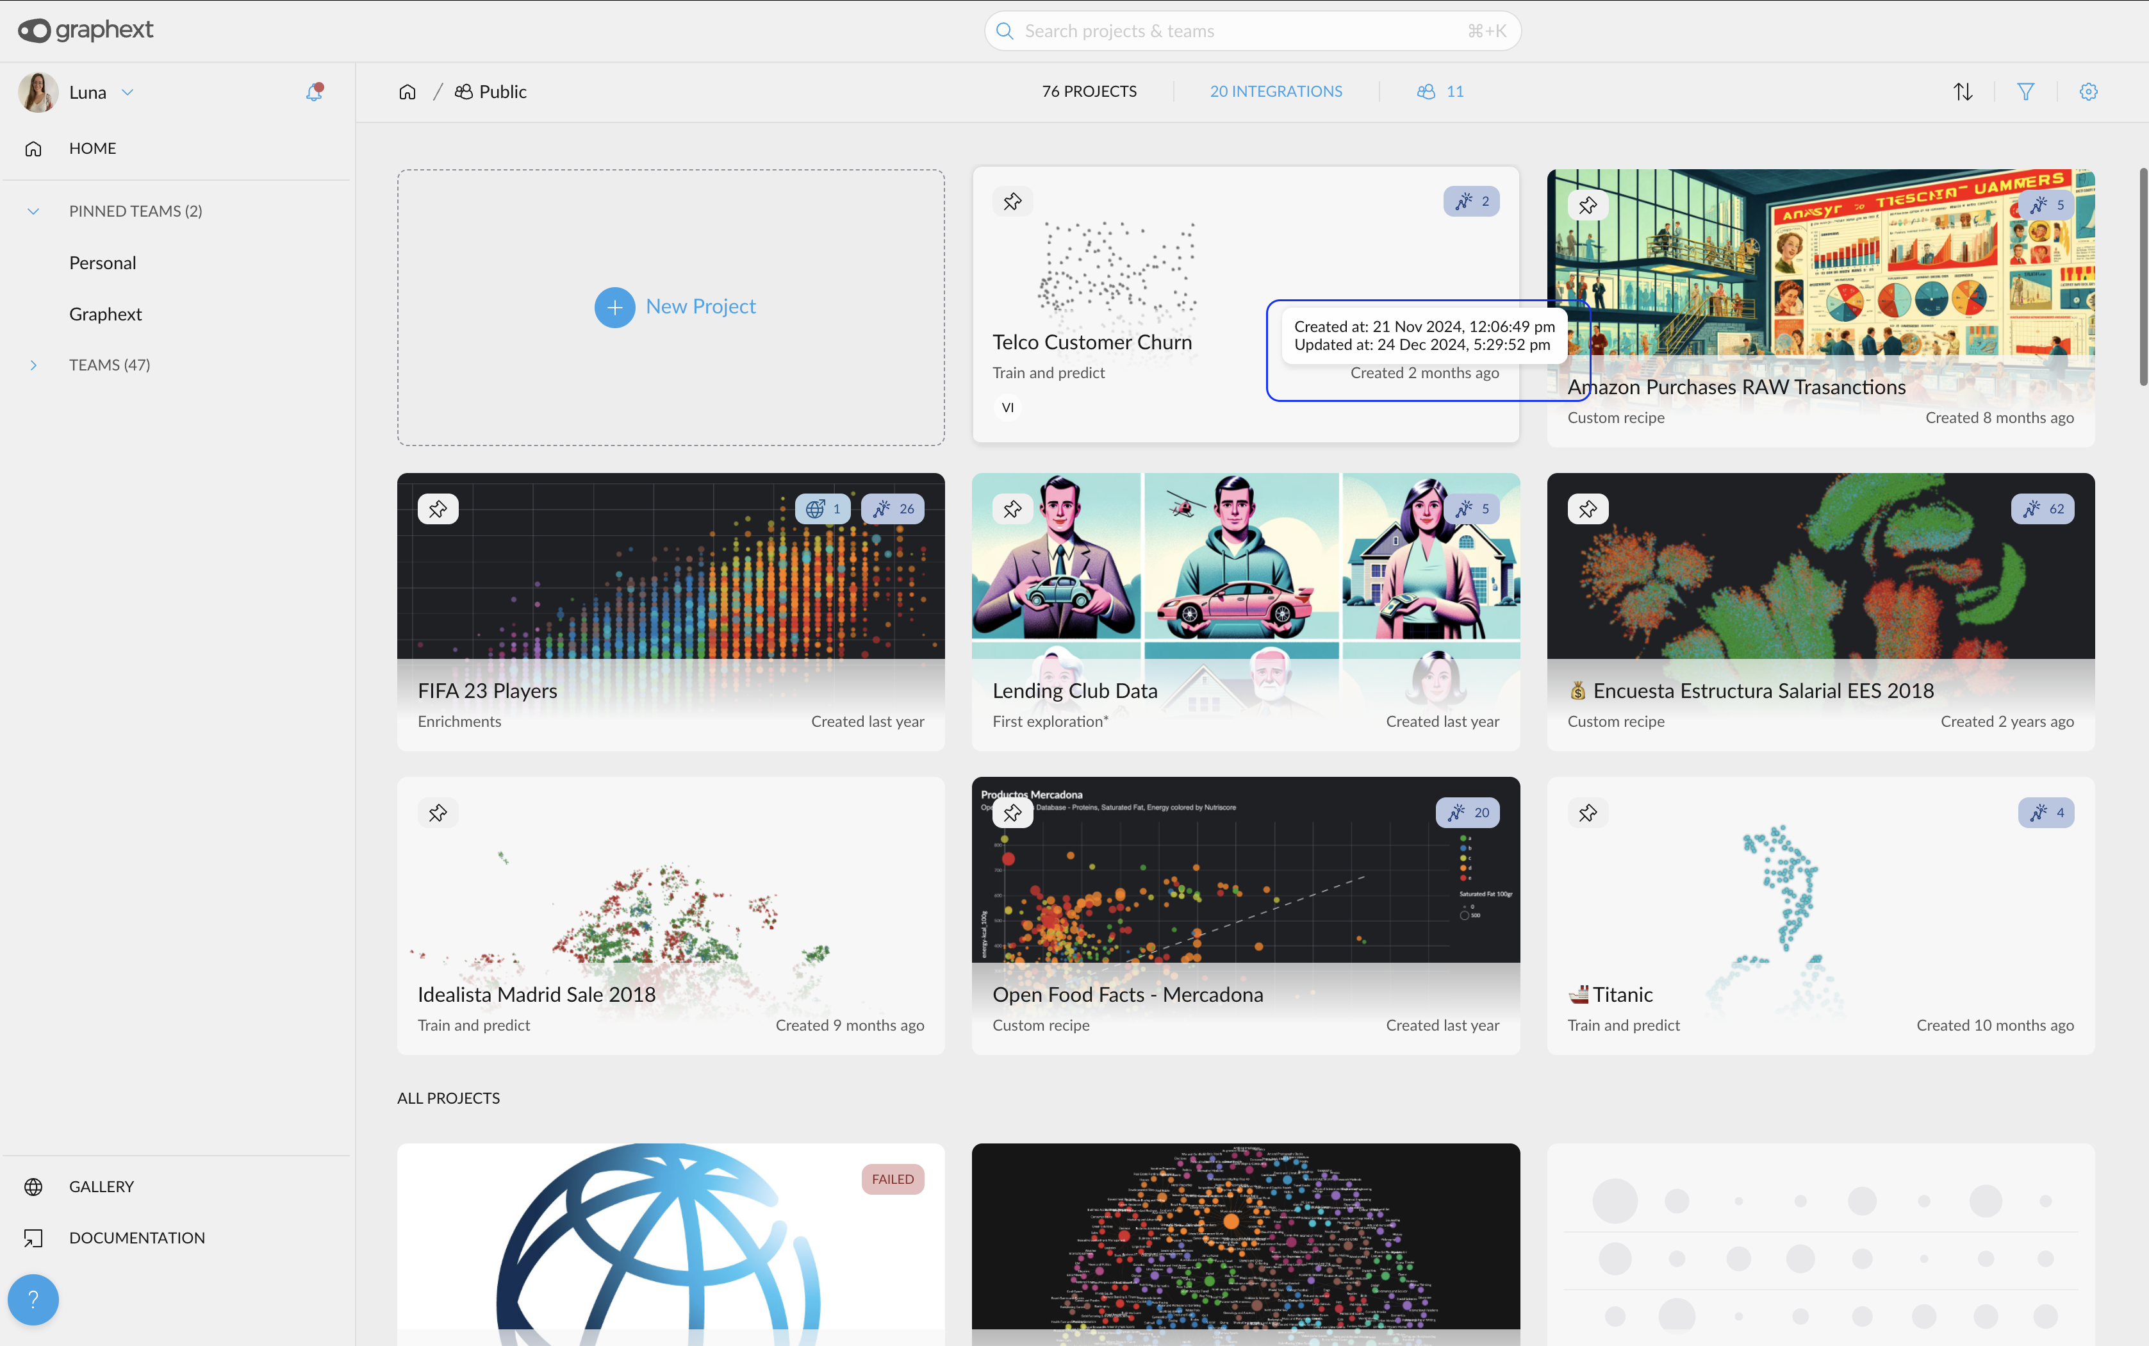Click the insights badge 5 on Amazon card
This screenshot has height=1346, width=2149.
[2046, 204]
